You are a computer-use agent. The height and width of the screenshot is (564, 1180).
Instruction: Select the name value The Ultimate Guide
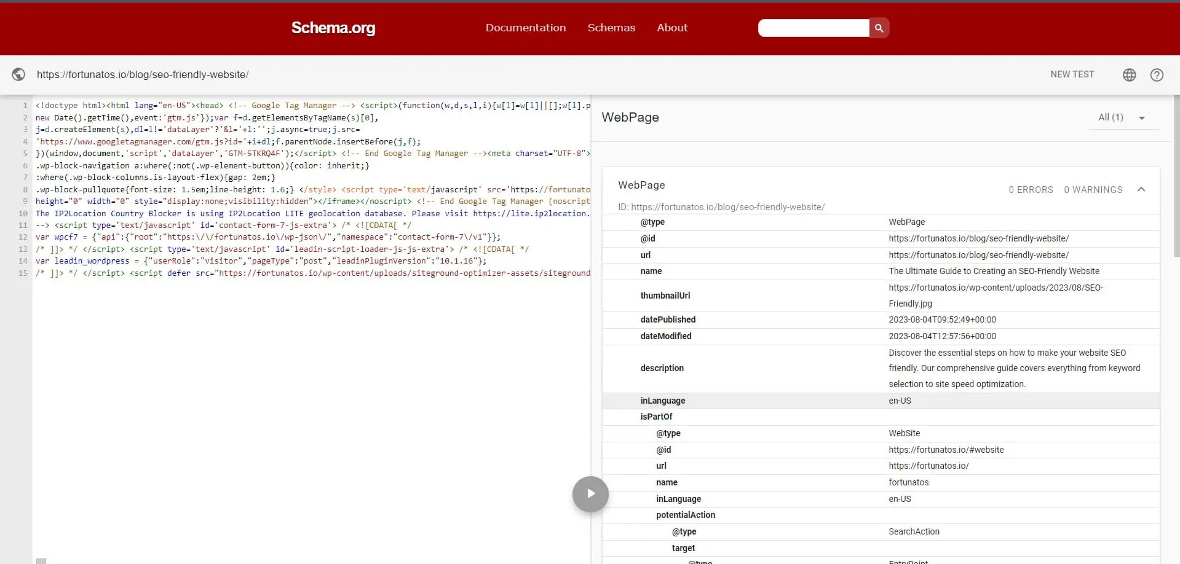(x=994, y=271)
